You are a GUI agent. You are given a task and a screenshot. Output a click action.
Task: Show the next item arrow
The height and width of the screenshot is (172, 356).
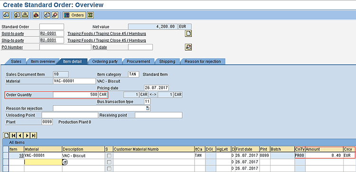pyautogui.click(x=27, y=136)
